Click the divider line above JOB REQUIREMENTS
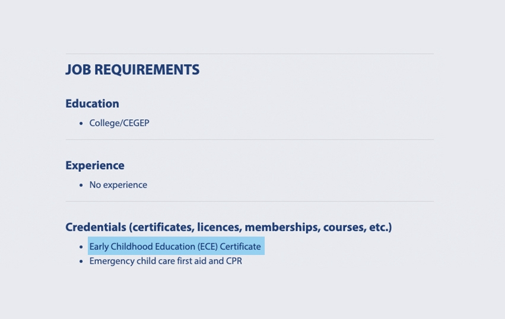Image resolution: width=505 pixels, height=319 pixels. tap(249, 54)
